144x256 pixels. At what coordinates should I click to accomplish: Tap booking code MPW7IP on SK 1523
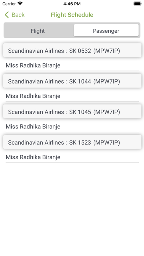pyautogui.click(x=107, y=143)
